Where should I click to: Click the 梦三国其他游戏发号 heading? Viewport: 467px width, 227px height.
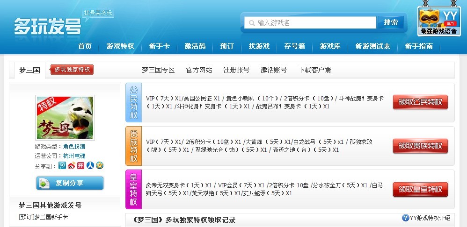(x=50, y=206)
